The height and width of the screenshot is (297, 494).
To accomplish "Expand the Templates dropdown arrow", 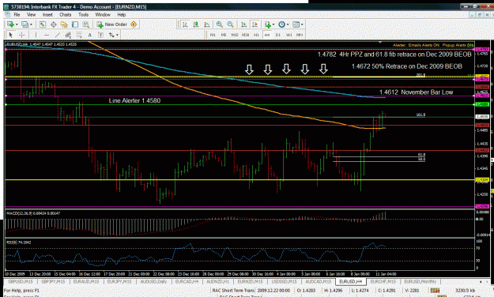I will point(302,24).
